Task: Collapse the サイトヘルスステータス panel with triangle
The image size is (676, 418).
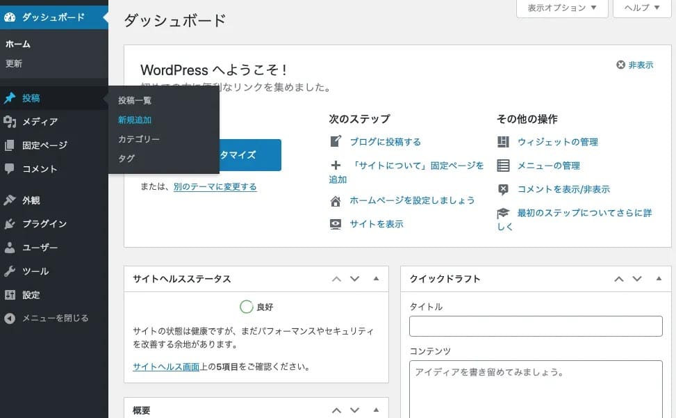Action: tap(376, 279)
